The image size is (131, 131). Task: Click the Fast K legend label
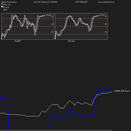[x=6, y=7]
